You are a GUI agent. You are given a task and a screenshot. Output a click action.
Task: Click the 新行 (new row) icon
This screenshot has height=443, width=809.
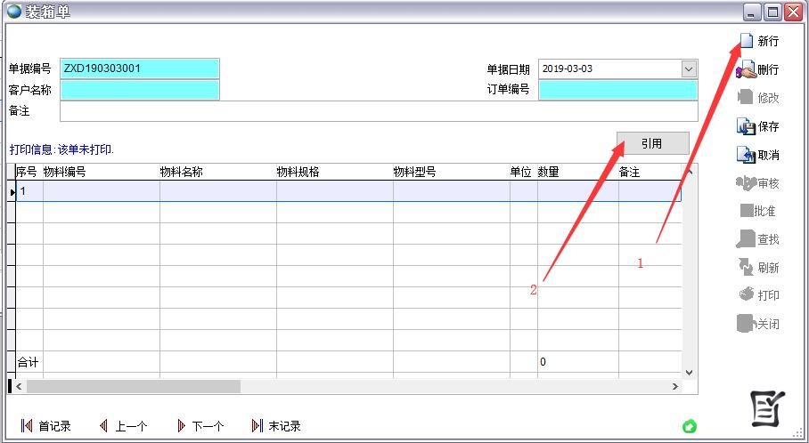tap(746, 41)
